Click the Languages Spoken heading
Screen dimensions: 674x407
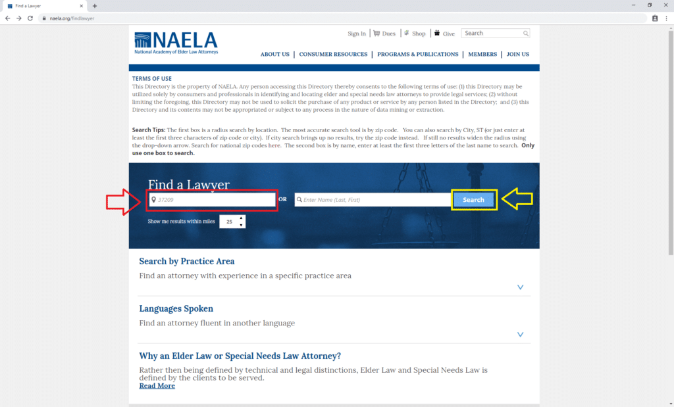tap(176, 308)
